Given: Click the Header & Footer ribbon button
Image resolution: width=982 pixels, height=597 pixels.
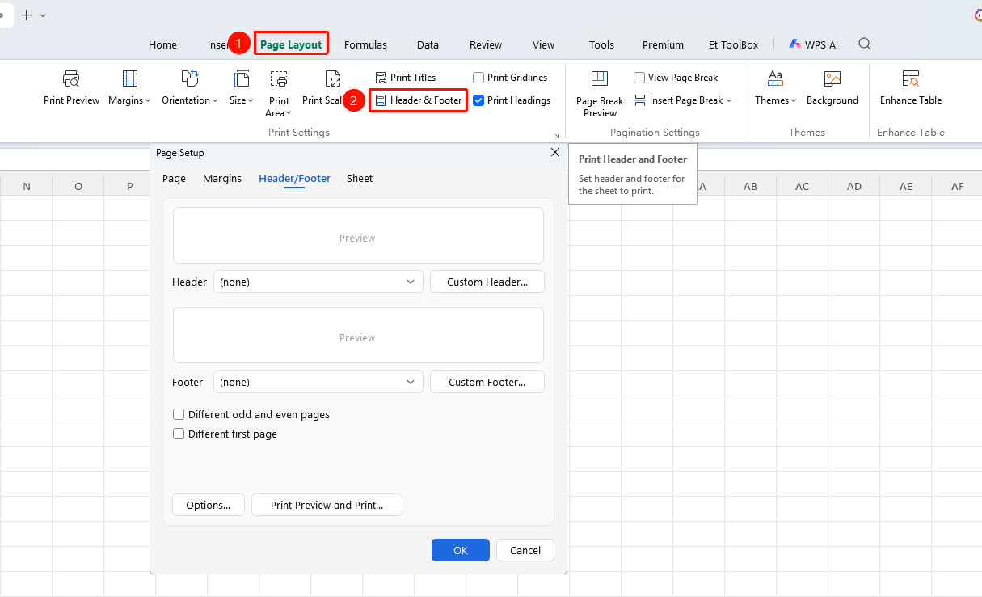Looking at the screenshot, I should (x=419, y=100).
